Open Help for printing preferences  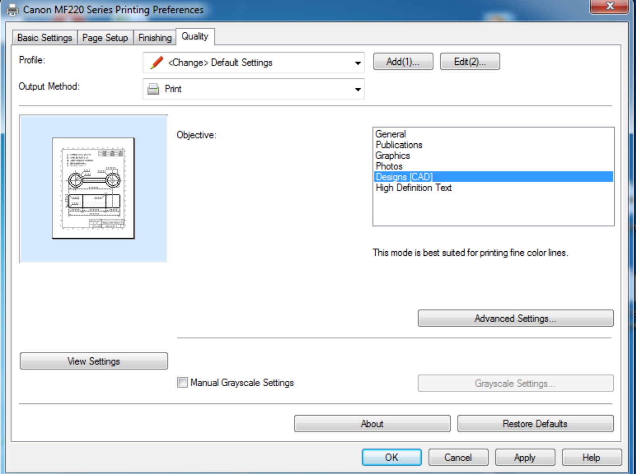591,457
